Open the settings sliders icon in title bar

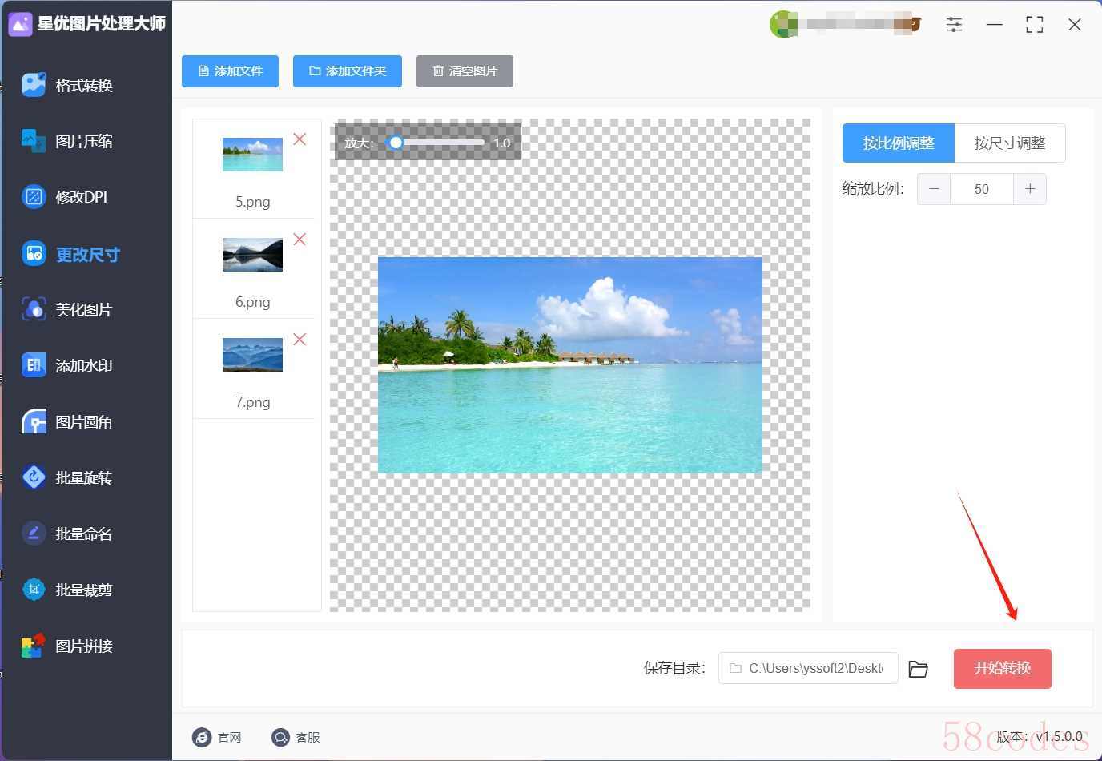pyautogui.click(x=954, y=24)
